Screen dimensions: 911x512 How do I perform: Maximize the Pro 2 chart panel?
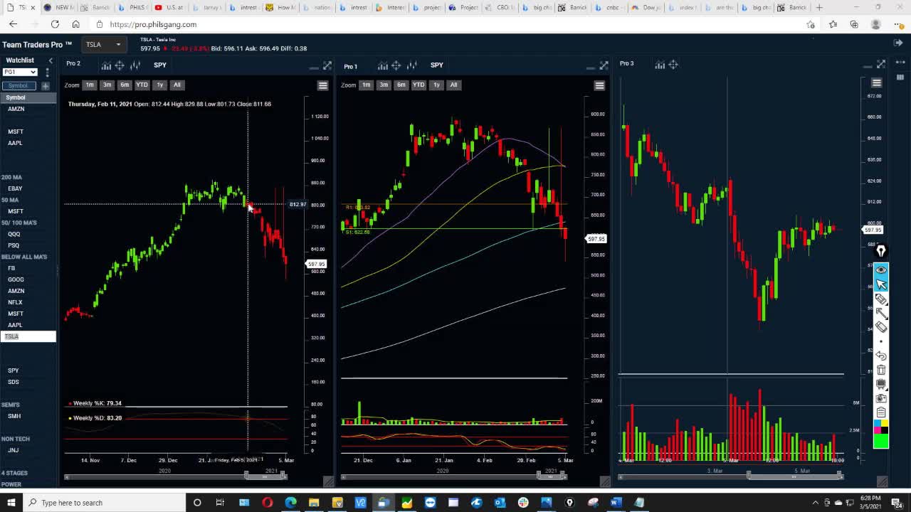point(327,65)
